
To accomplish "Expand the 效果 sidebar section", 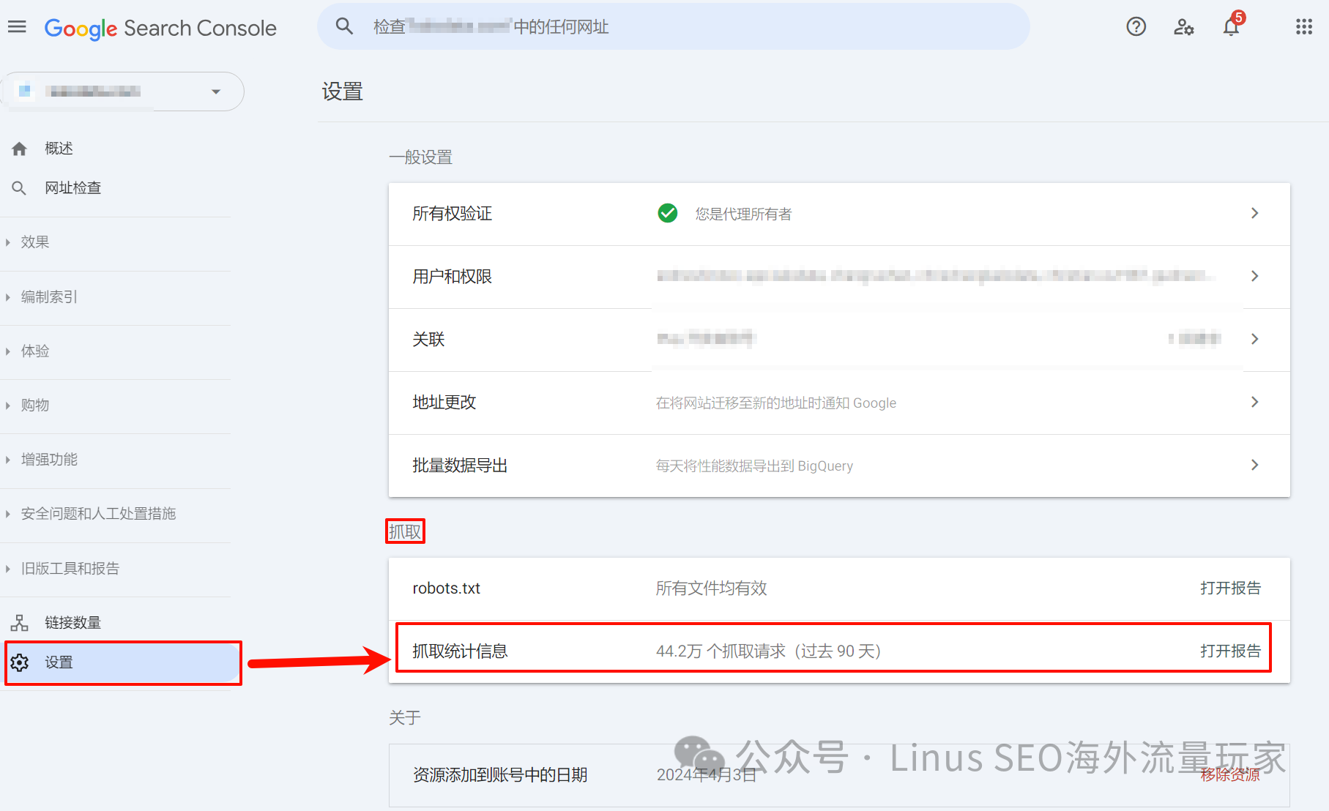I will 35,242.
